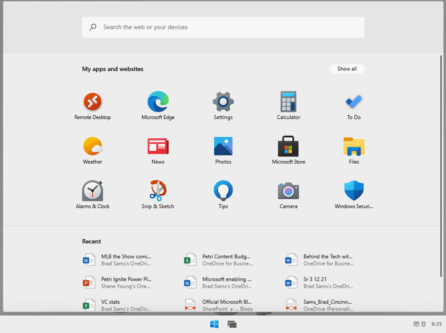
Task: Open the Remote Desktop app
Action: coord(92,102)
